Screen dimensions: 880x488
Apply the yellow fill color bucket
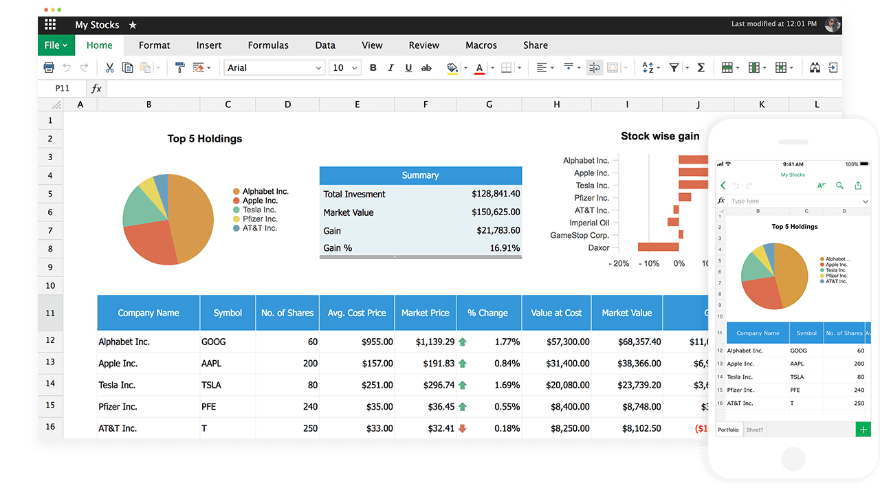(x=452, y=67)
